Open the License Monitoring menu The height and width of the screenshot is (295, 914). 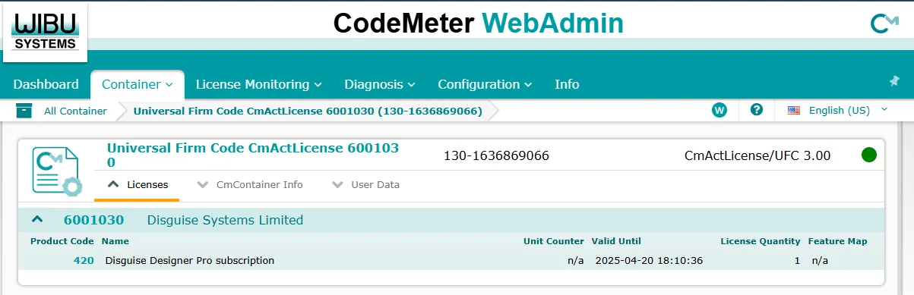tap(259, 84)
